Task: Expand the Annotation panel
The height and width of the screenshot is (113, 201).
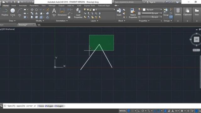Action: [x=62, y=21]
